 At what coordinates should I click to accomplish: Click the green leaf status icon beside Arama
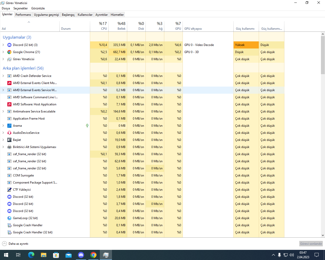pyautogui.click(x=87, y=126)
